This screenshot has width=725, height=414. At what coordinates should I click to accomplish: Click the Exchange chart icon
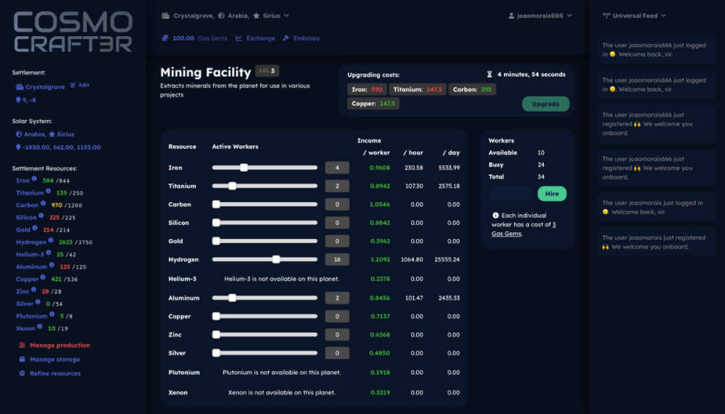[239, 38]
